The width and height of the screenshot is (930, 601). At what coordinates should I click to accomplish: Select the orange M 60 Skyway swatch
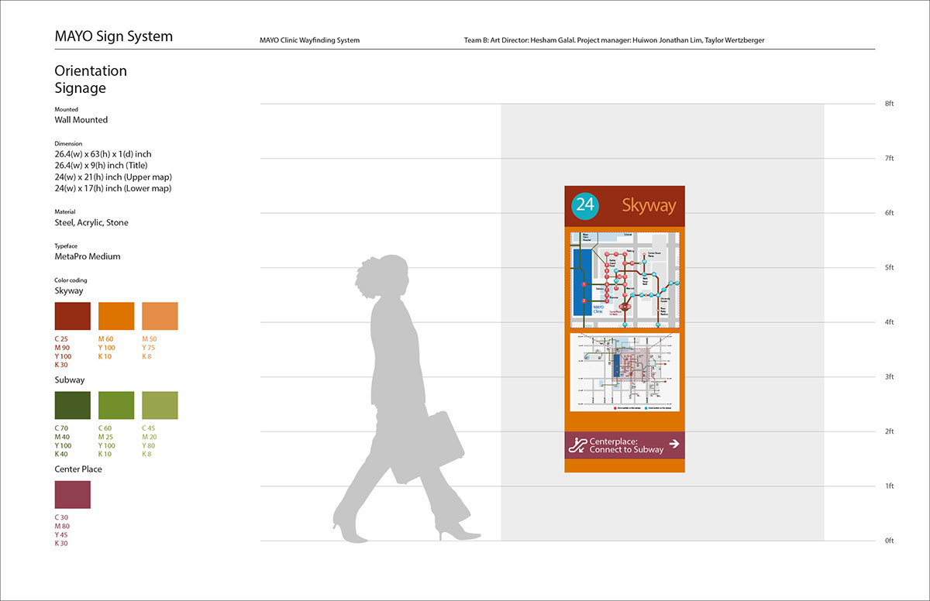point(116,316)
